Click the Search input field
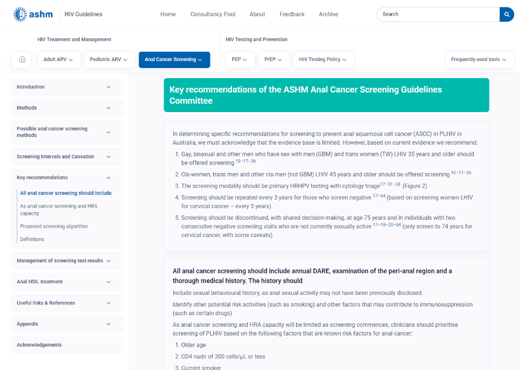520x370 pixels. click(438, 14)
